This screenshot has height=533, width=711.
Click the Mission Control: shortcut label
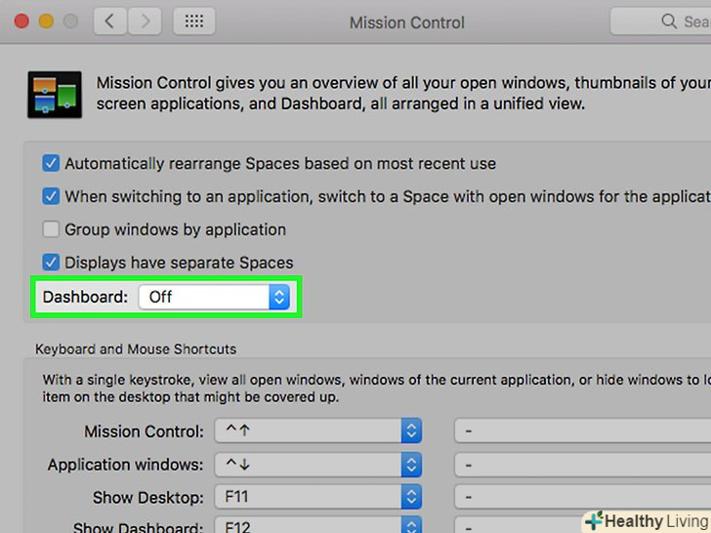click(145, 431)
